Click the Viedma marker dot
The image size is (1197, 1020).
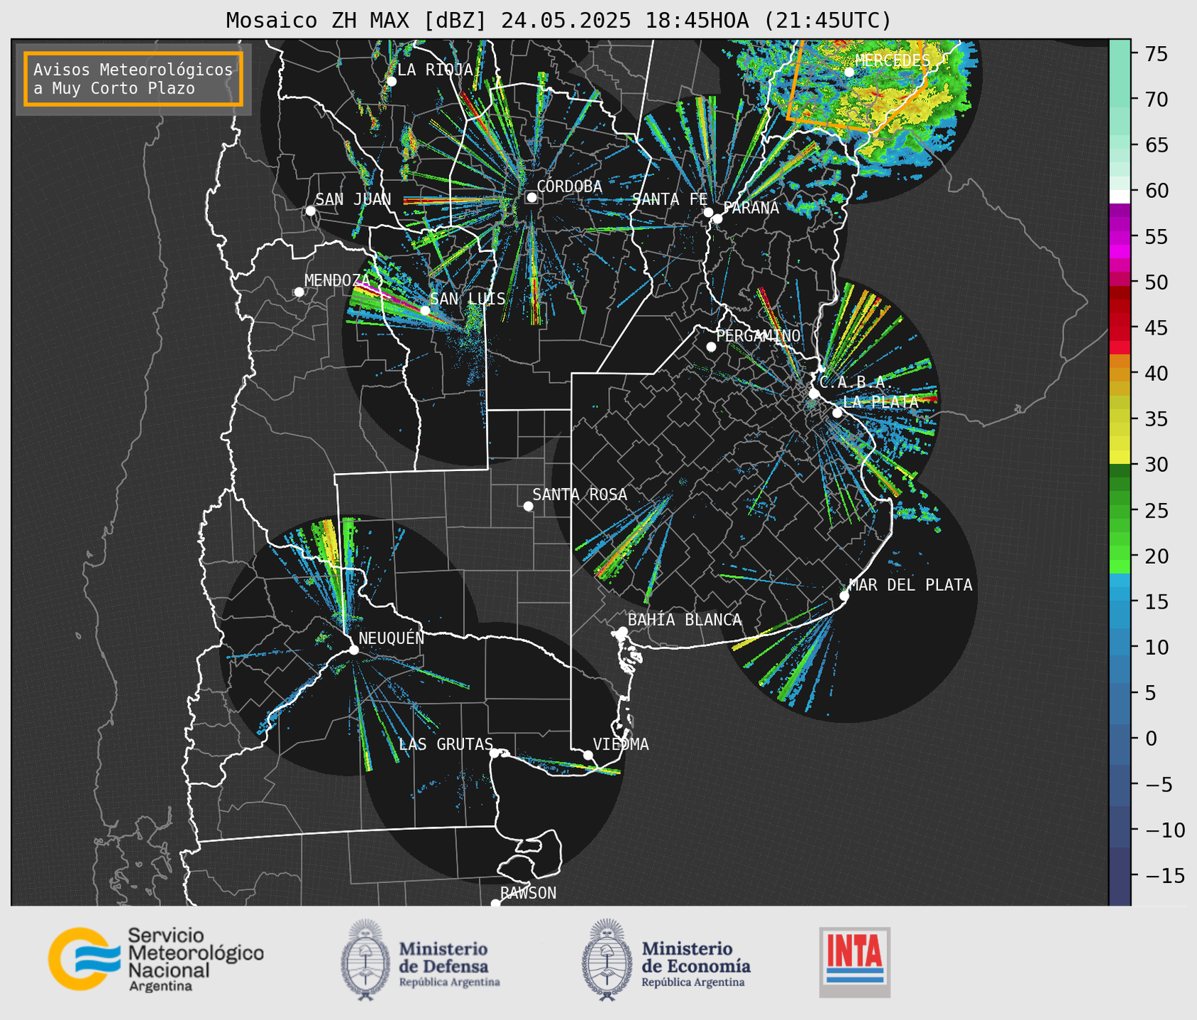588,755
